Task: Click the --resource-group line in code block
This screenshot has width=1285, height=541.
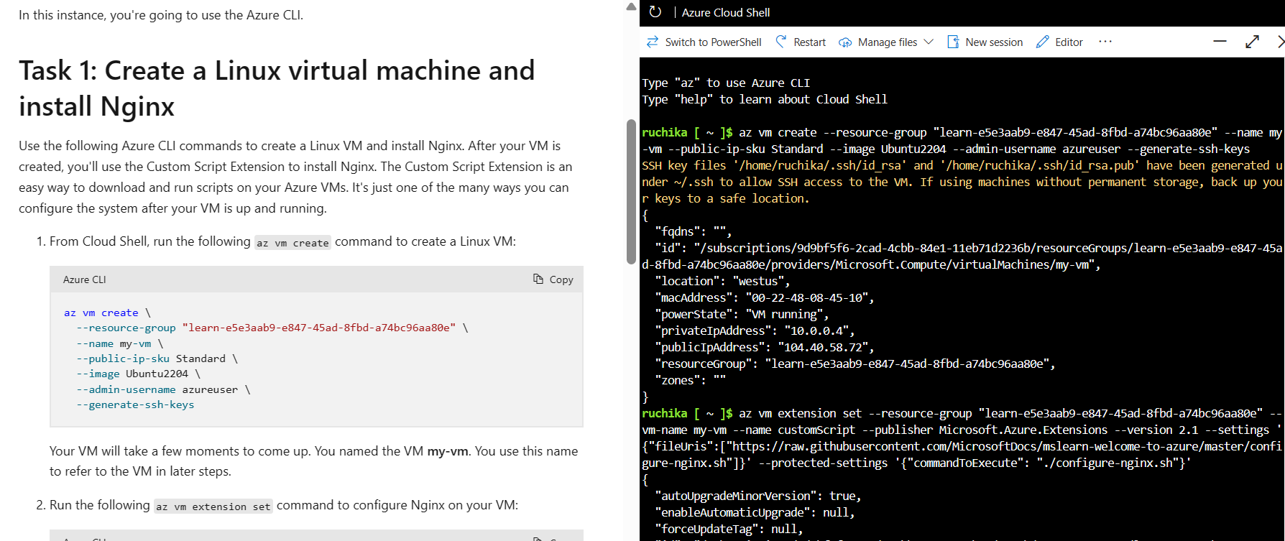Action: (272, 328)
